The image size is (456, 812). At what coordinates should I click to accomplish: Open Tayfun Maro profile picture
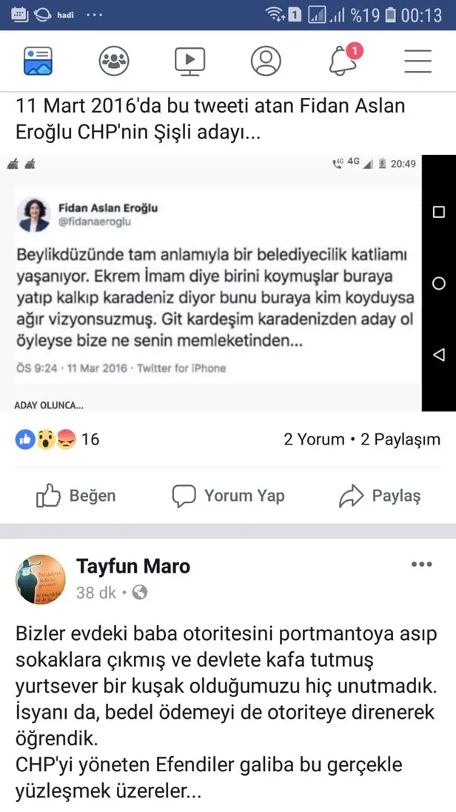tap(40, 579)
